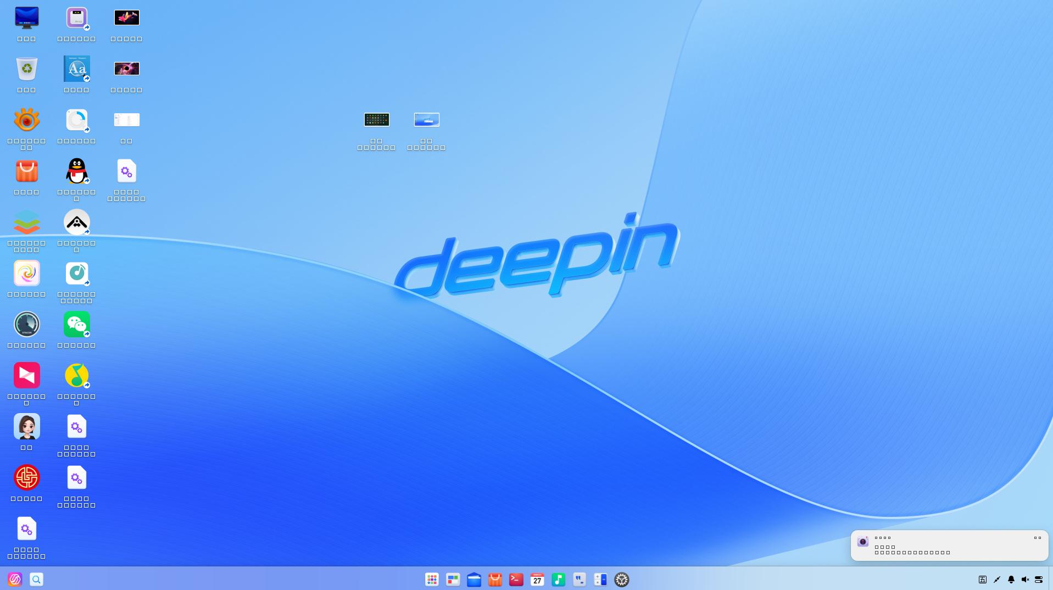
Task: Open the calendar icon showing 27
Action: click(537, 580)
